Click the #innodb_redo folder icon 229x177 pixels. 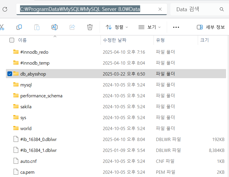click(16, 52)
